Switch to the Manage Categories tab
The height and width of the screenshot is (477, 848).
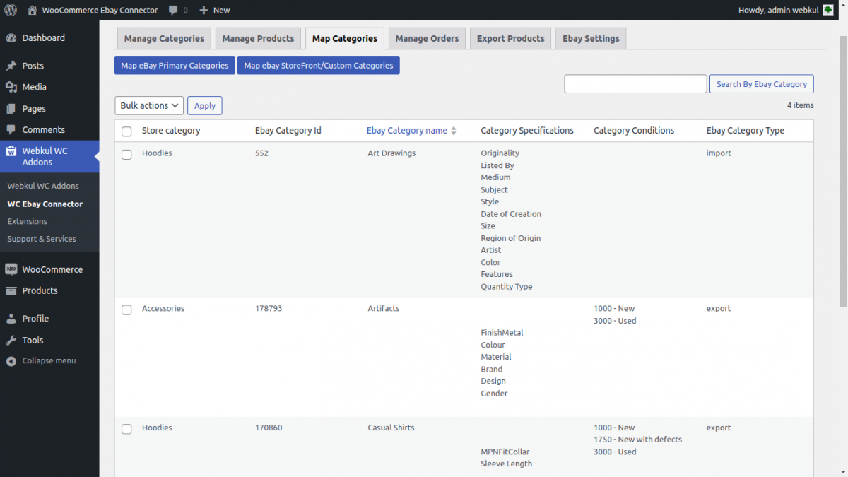164,38
